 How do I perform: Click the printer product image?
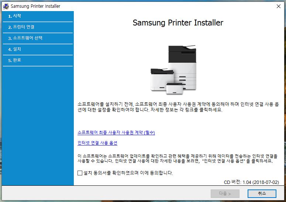coord(173,69)
